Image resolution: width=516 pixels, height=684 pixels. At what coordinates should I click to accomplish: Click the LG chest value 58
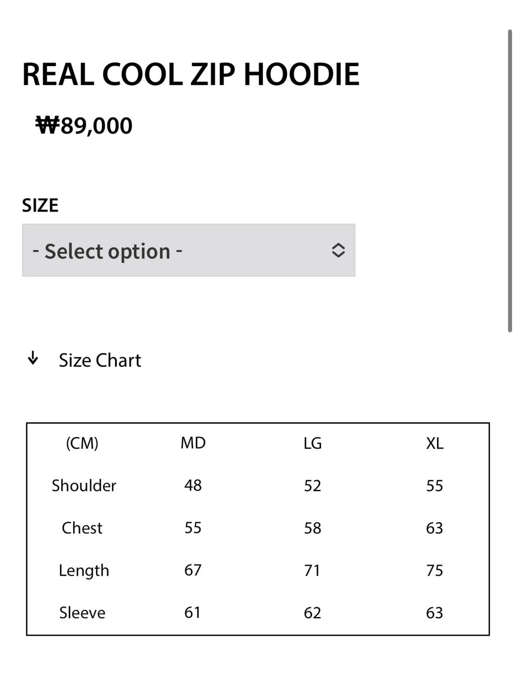pyautogui.click(x=312, y=528)
